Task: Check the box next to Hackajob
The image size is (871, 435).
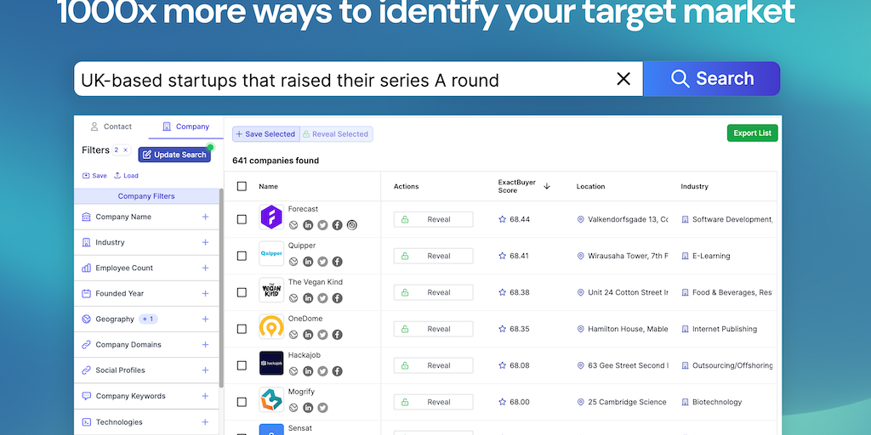Action: click(x=242, y=365)
